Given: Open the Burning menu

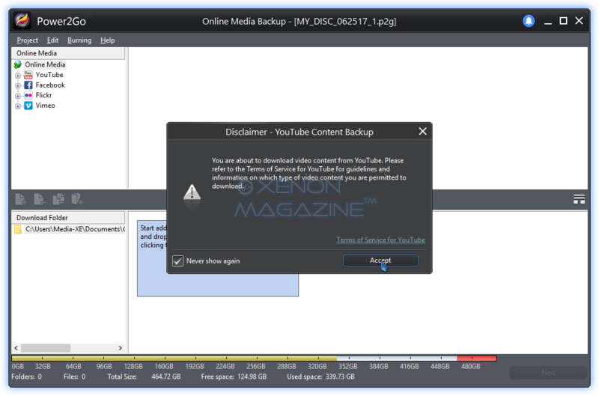Looking at the screenshot, I should pos(79,40).
